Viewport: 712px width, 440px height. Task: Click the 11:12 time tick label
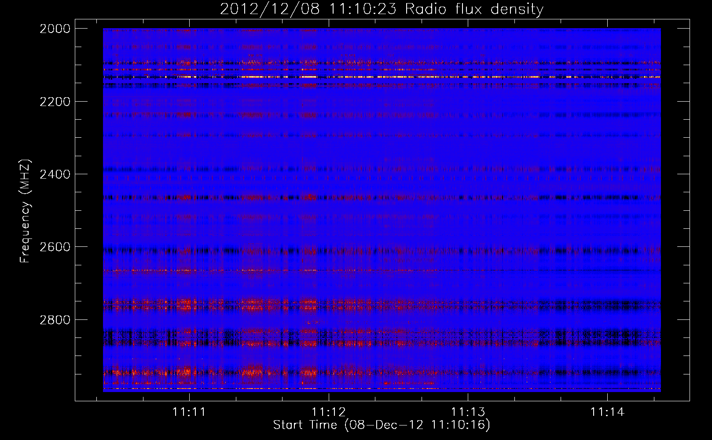pyautogui.click(x=329, y=412)
